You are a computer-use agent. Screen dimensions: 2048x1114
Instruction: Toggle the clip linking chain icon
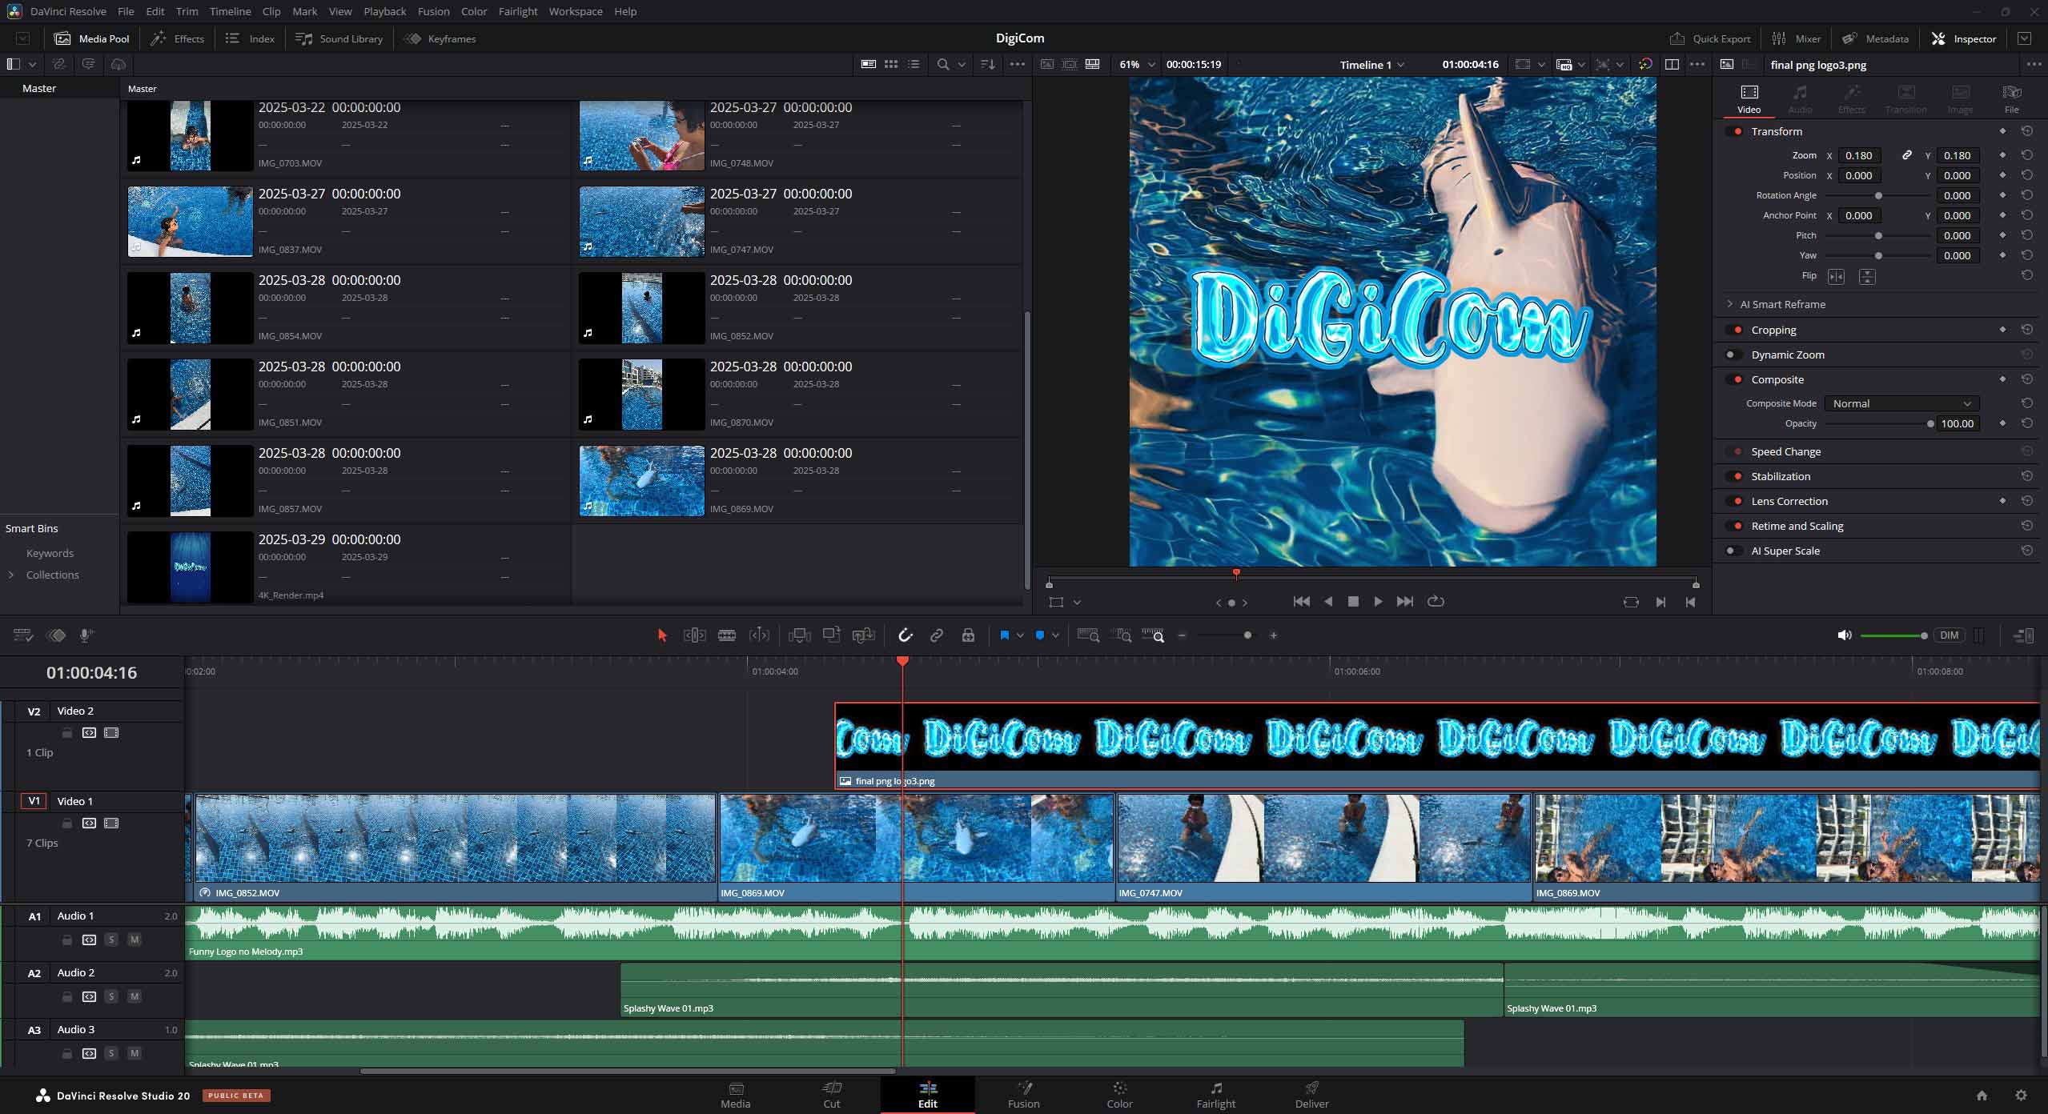click(936, 635)
